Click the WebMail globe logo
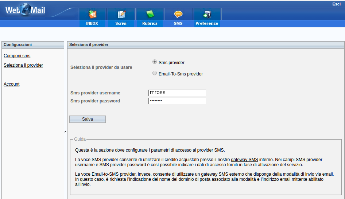345x199 pixels. pyautogui.click(x=25, y=10)
